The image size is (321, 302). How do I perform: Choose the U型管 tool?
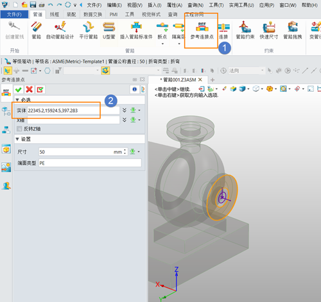click(x=109, y=30)
